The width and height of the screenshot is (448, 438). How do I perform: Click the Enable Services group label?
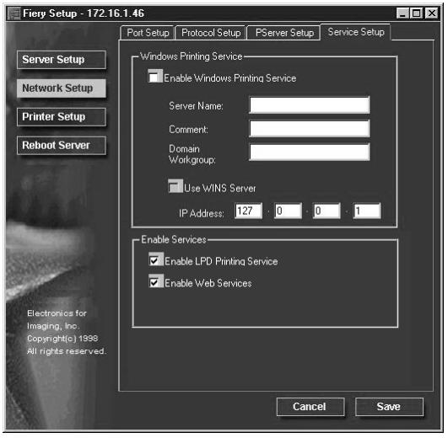pyautogui.click(x=174, y=239)
